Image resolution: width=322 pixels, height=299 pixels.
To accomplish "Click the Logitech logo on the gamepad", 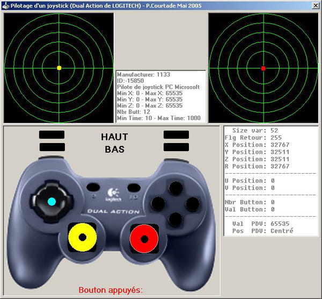I will tap(113, 195).
